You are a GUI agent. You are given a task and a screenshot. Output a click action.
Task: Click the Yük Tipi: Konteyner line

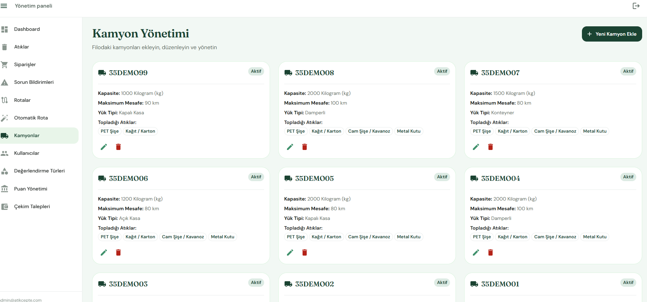pyautogui.click(x=492, y=113)
